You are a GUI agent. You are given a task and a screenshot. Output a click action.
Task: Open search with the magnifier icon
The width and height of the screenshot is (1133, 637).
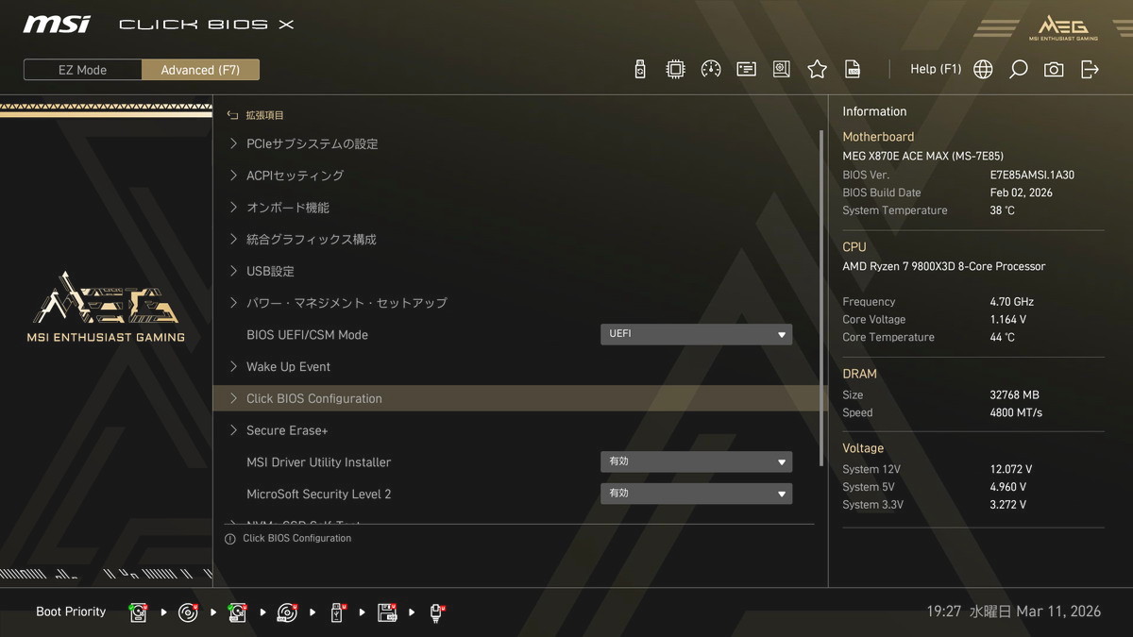tap(1018, 69)
